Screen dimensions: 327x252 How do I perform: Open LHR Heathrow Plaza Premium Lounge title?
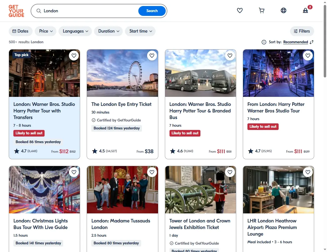[272, 227]
